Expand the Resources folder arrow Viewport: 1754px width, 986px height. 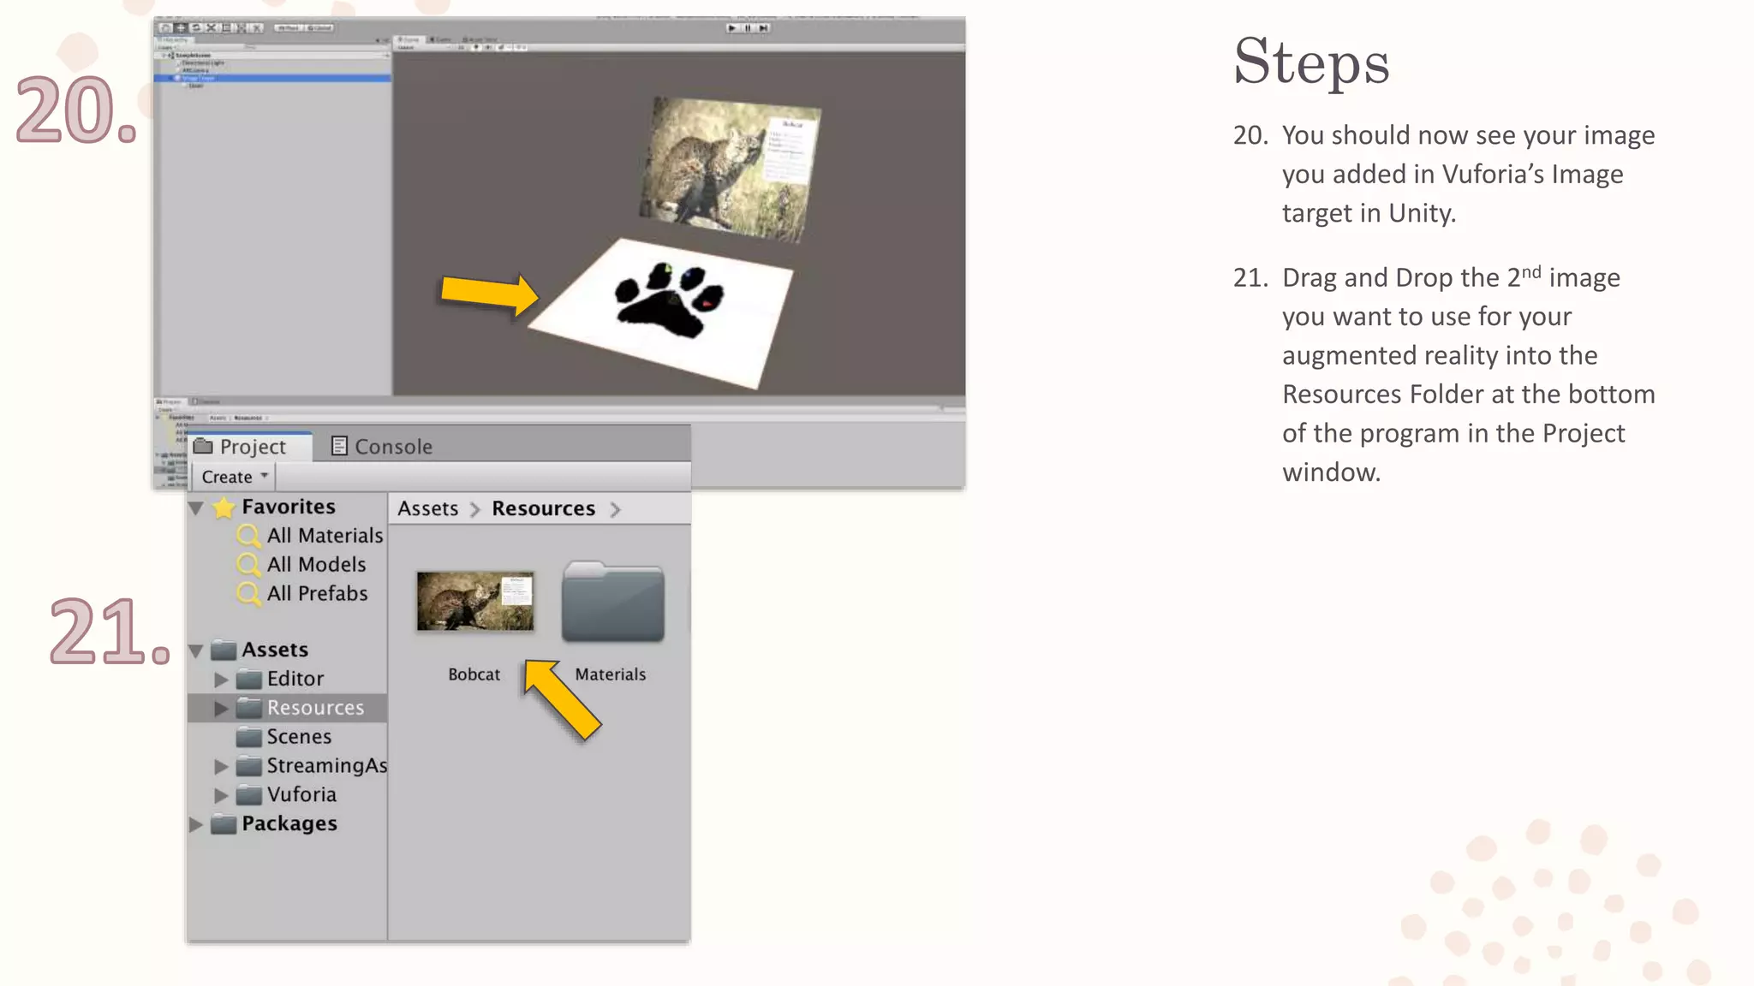tap(221, 709)
